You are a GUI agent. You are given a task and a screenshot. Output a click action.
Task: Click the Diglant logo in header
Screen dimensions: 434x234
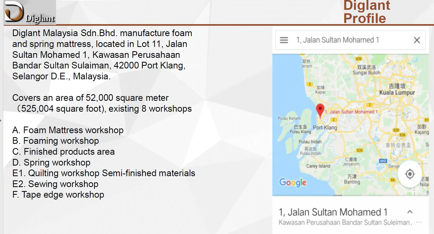(30, 12)
